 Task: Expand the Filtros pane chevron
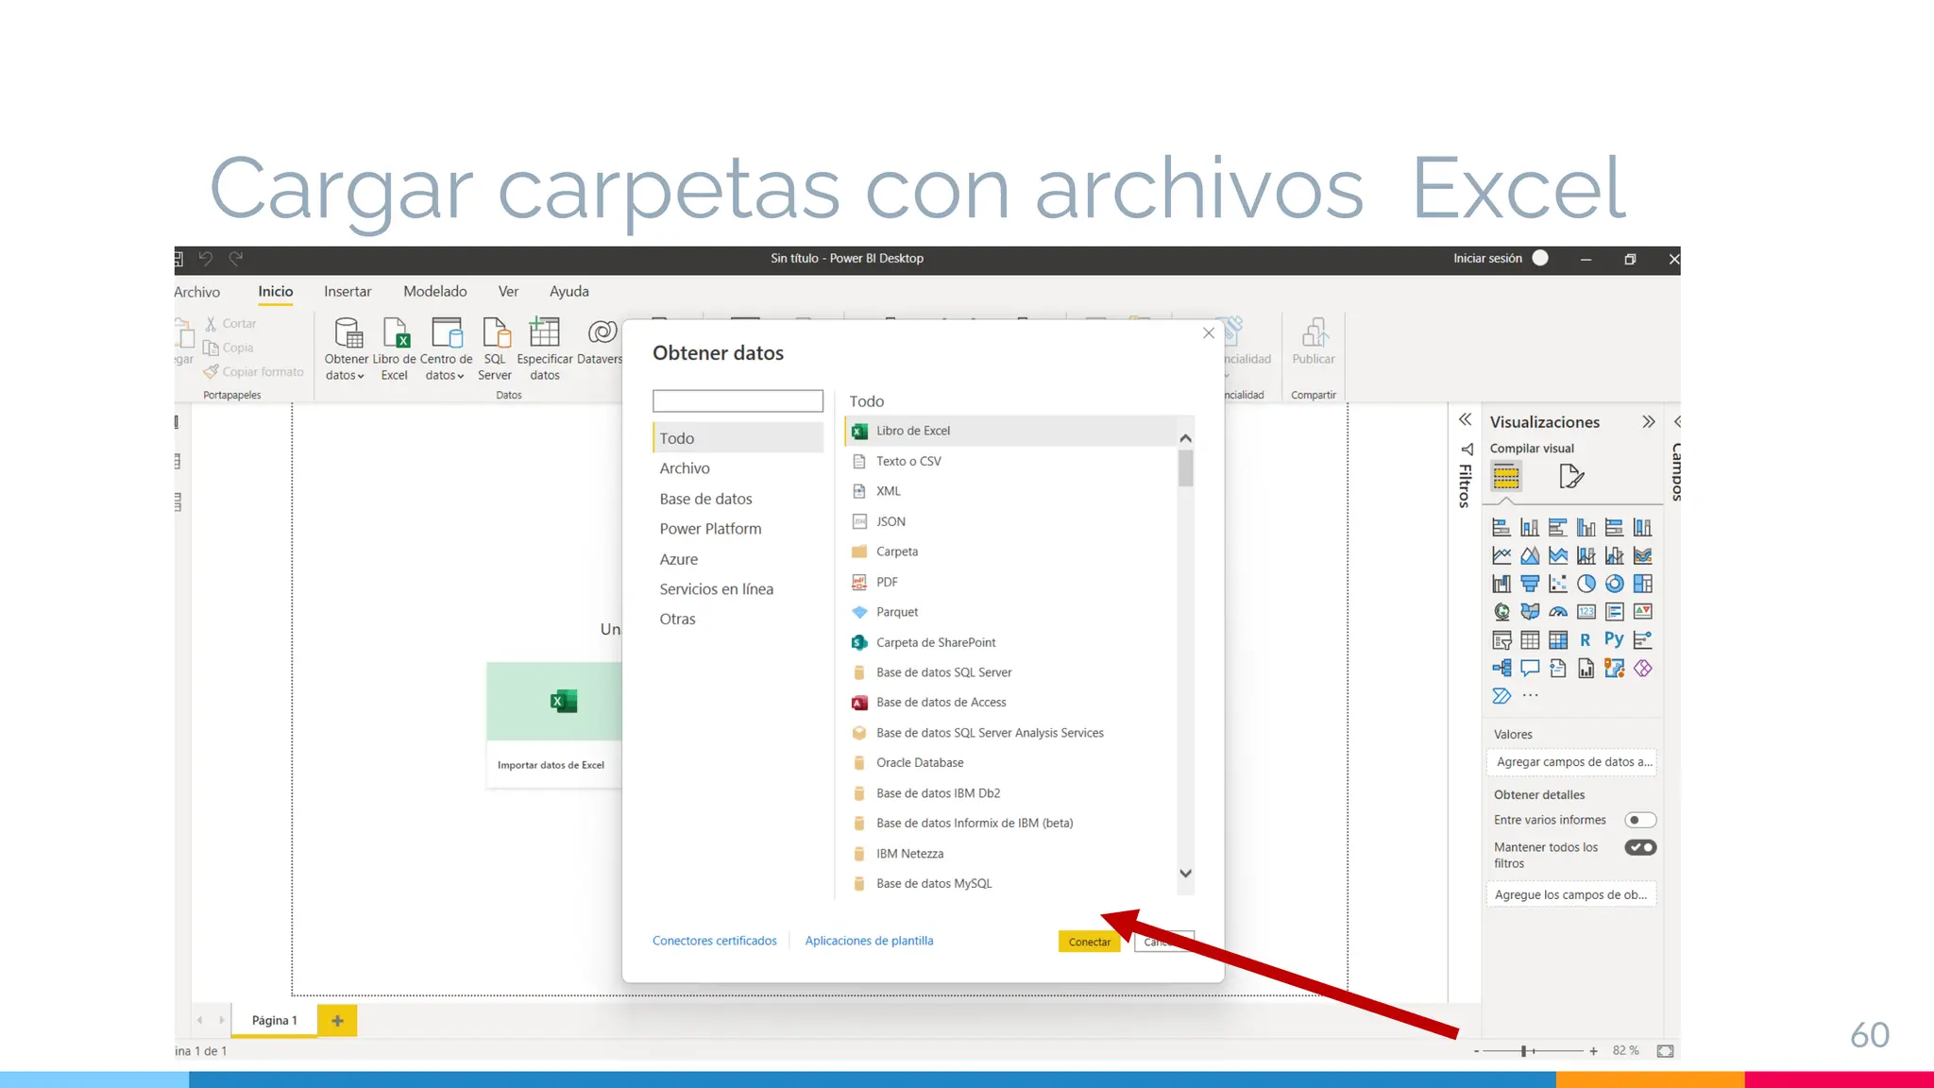[x=1465, y=419]
